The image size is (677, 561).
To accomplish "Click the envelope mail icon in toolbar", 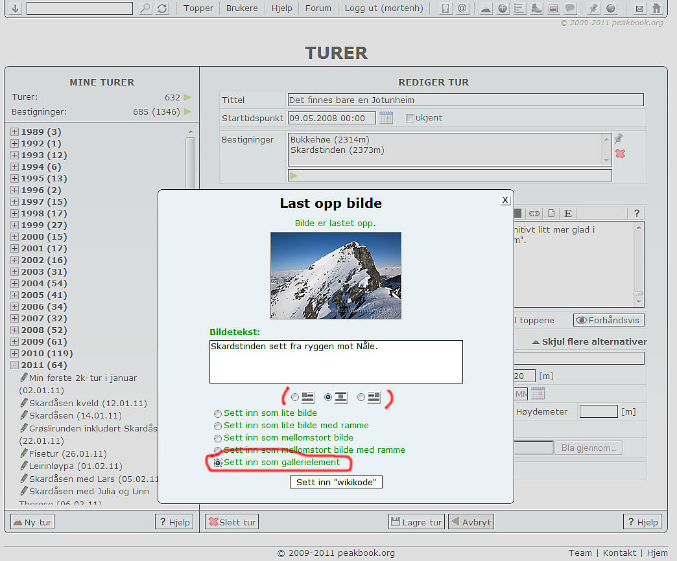I will [639, 8].
